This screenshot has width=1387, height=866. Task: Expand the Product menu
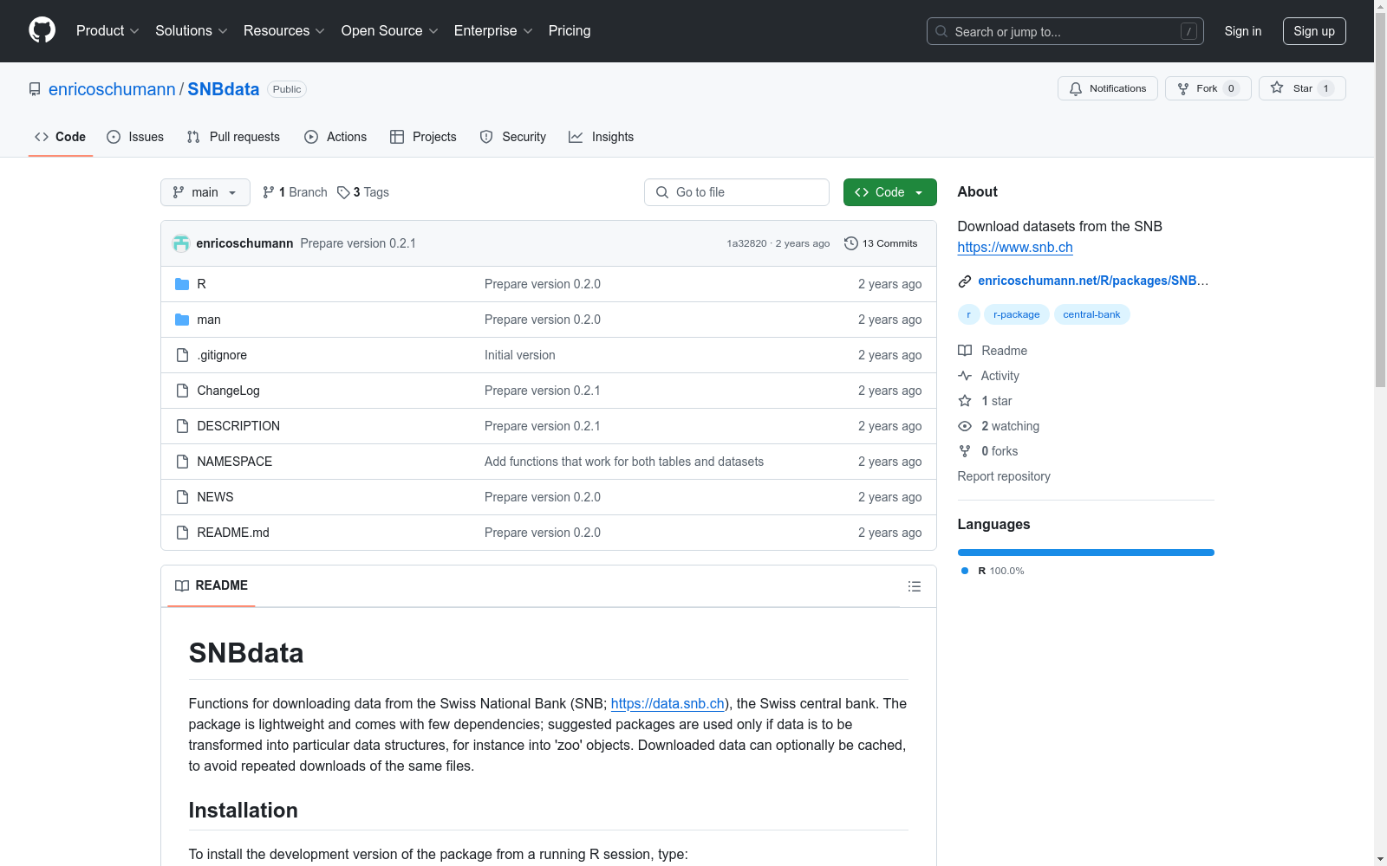[x=107, y=30]
